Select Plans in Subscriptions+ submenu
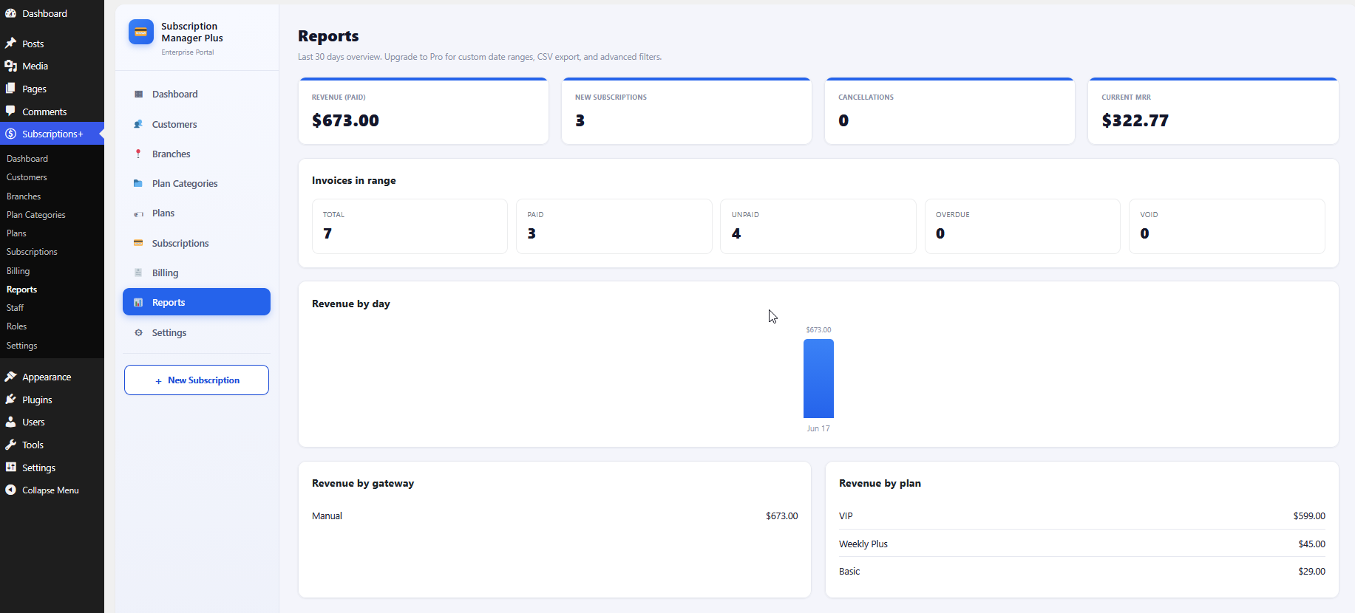Image resolution: width=1355 pixels, height=613 pixels. point(16,233)
